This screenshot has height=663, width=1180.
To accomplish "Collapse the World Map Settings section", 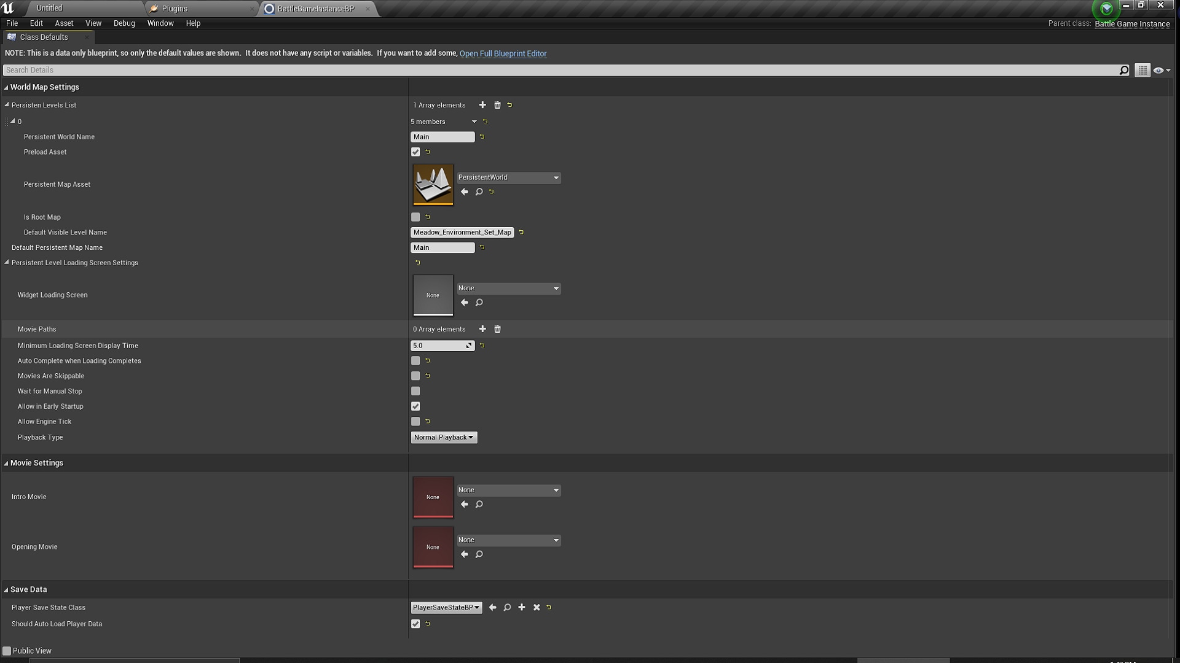I will [x=6, y=87].
